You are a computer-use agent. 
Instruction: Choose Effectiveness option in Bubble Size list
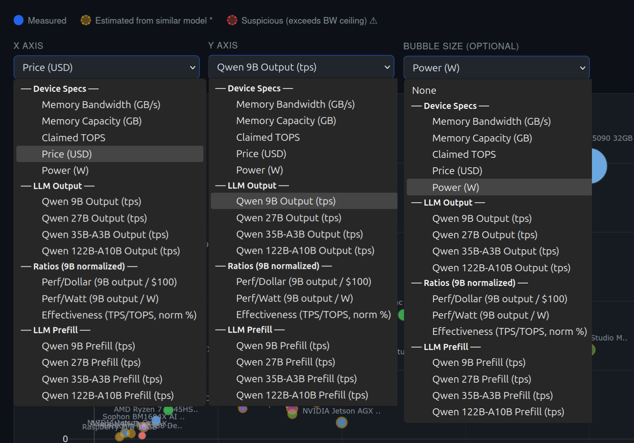(509, 332)
